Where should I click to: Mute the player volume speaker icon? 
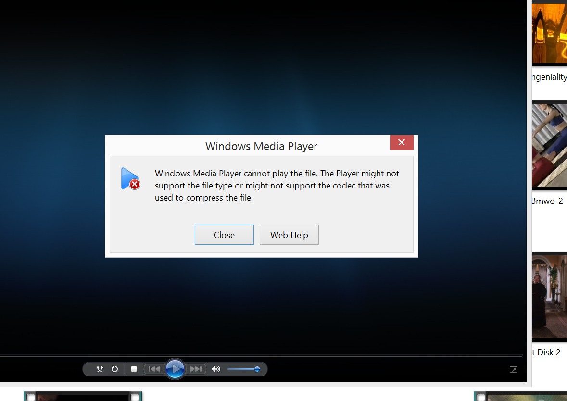point(216,369)
